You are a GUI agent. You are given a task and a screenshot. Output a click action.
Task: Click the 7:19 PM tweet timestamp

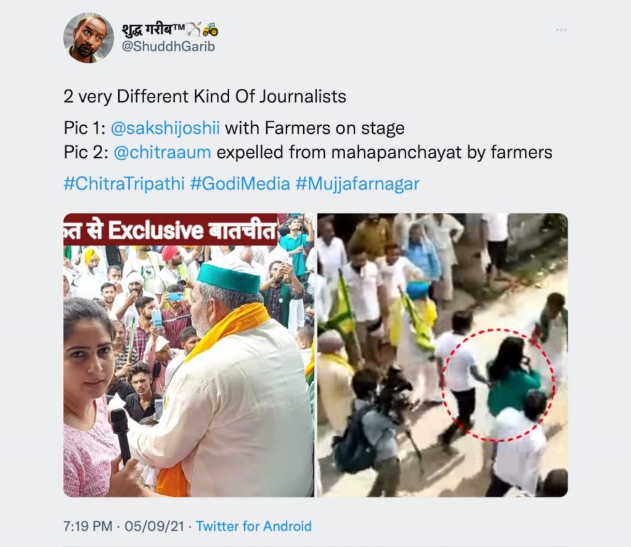88,526
